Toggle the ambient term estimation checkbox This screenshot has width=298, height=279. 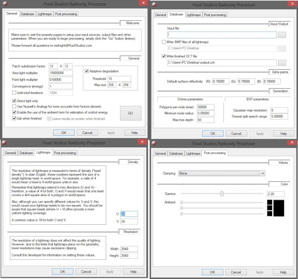tap(14, 112)
